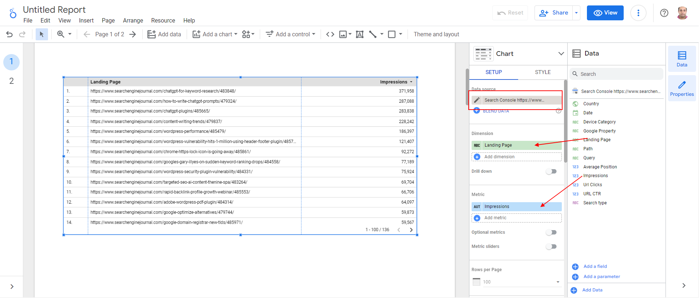Edit data source pencil icon
Screen dimensions: 699x298
tap(477, 100)
